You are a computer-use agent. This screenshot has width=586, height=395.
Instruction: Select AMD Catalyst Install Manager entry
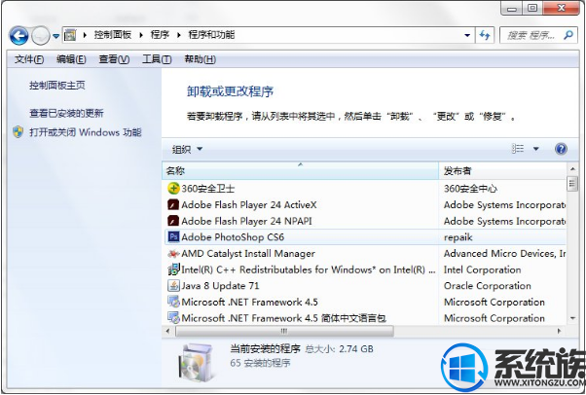coord(365,253)
